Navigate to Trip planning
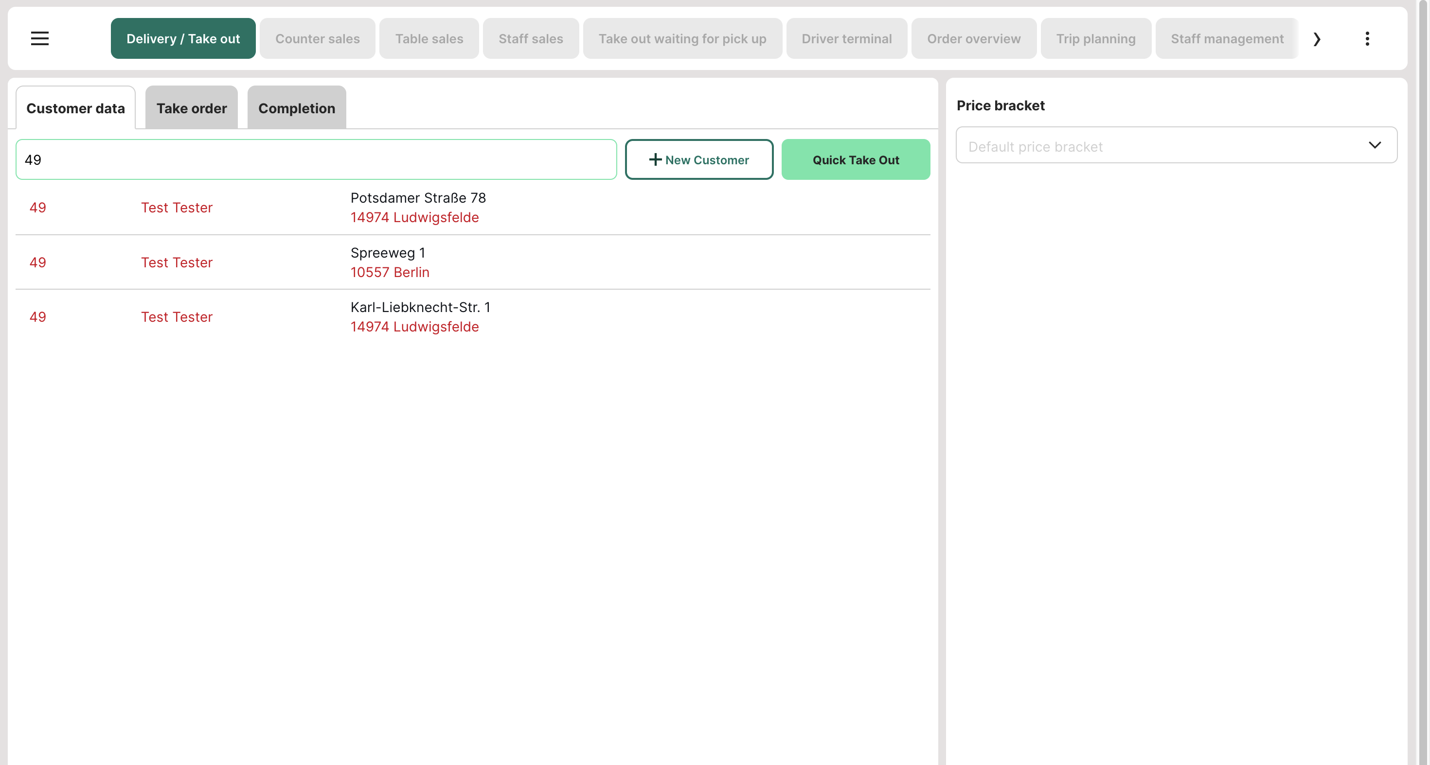Image resolution: width=1430 pixels, height=765 pixels. click(x=1095, y=39)
